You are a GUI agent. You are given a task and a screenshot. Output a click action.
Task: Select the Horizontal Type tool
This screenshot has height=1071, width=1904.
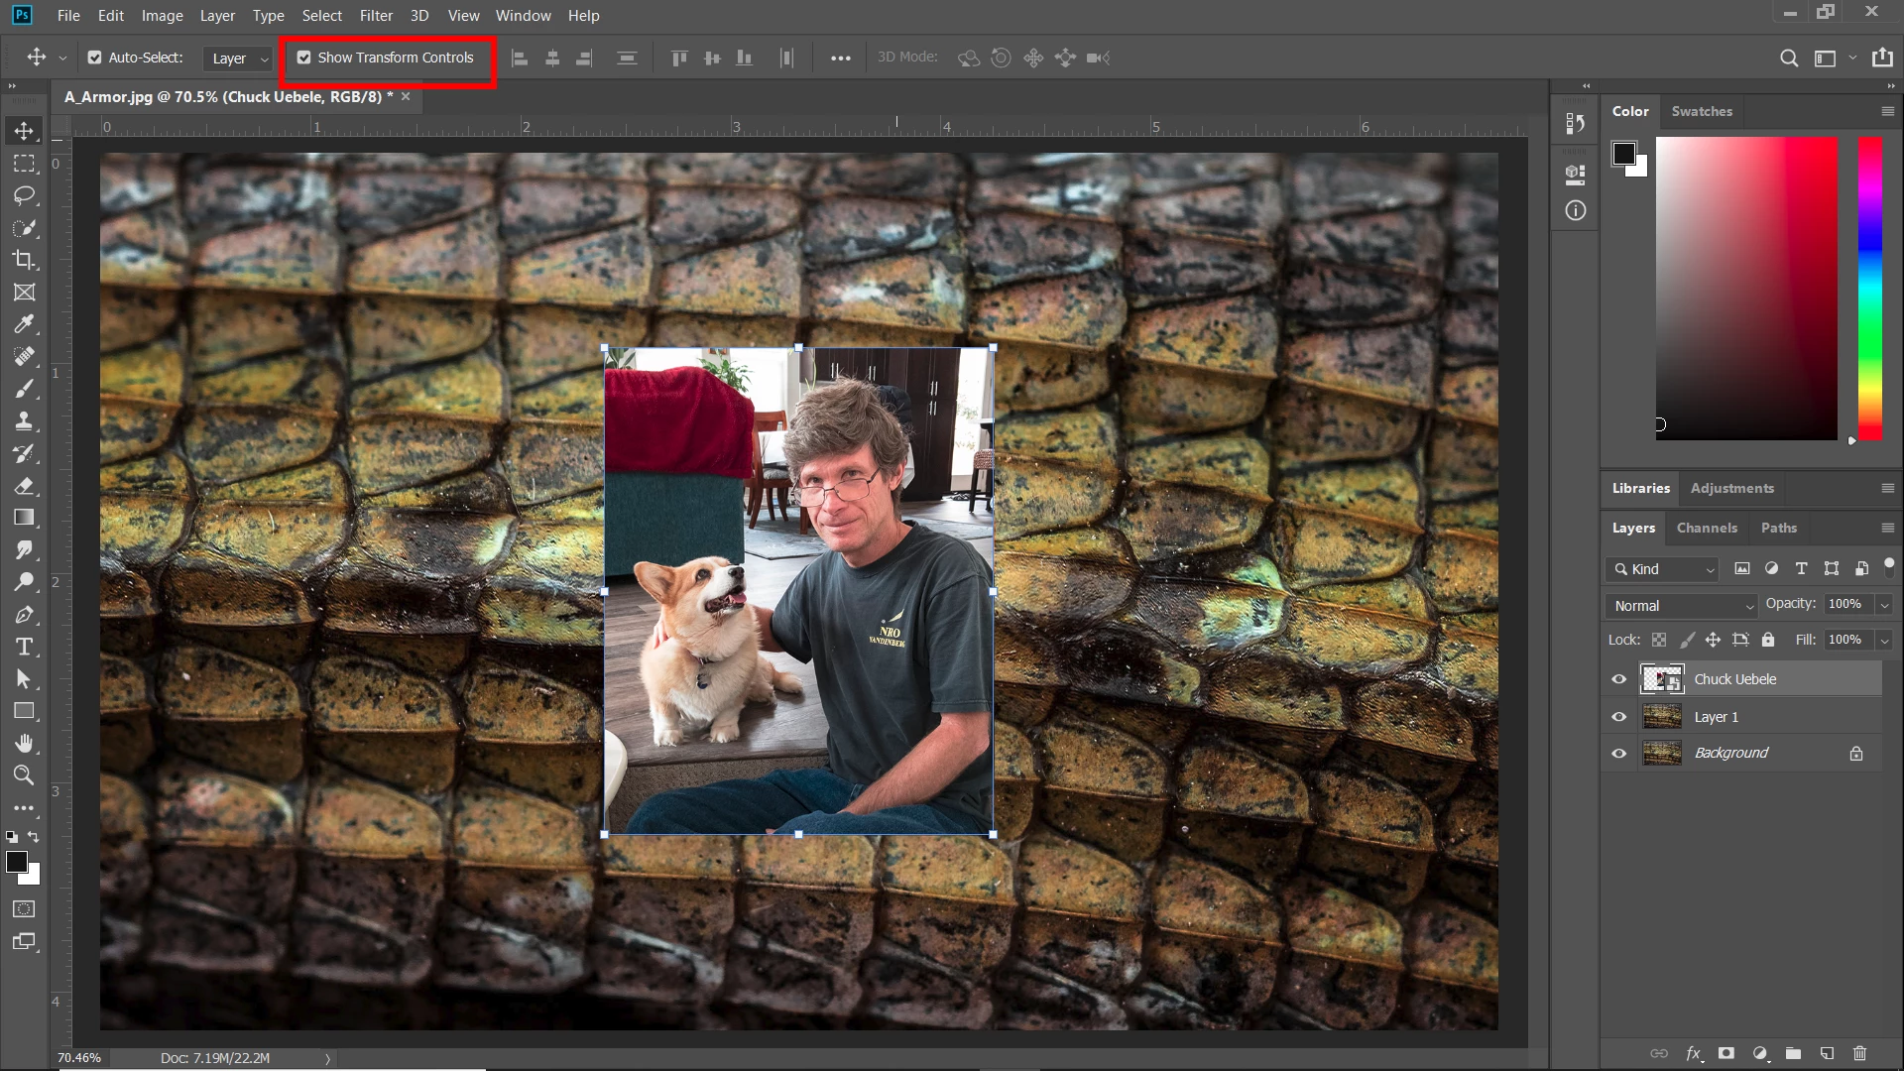point(24,647)
